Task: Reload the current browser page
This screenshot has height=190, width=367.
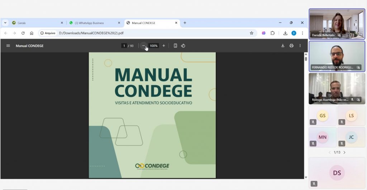Action: coord(23,33)
